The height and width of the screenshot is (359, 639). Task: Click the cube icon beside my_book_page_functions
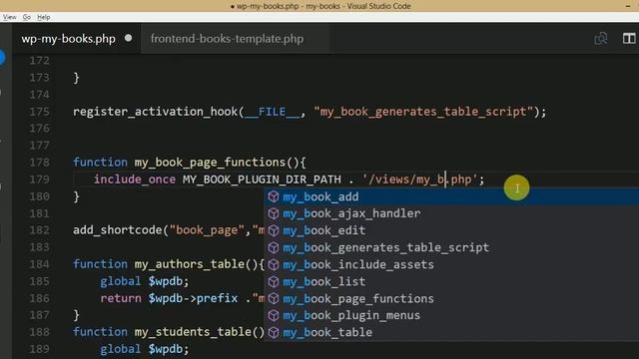pyautogui.click(x=274, y=298)
